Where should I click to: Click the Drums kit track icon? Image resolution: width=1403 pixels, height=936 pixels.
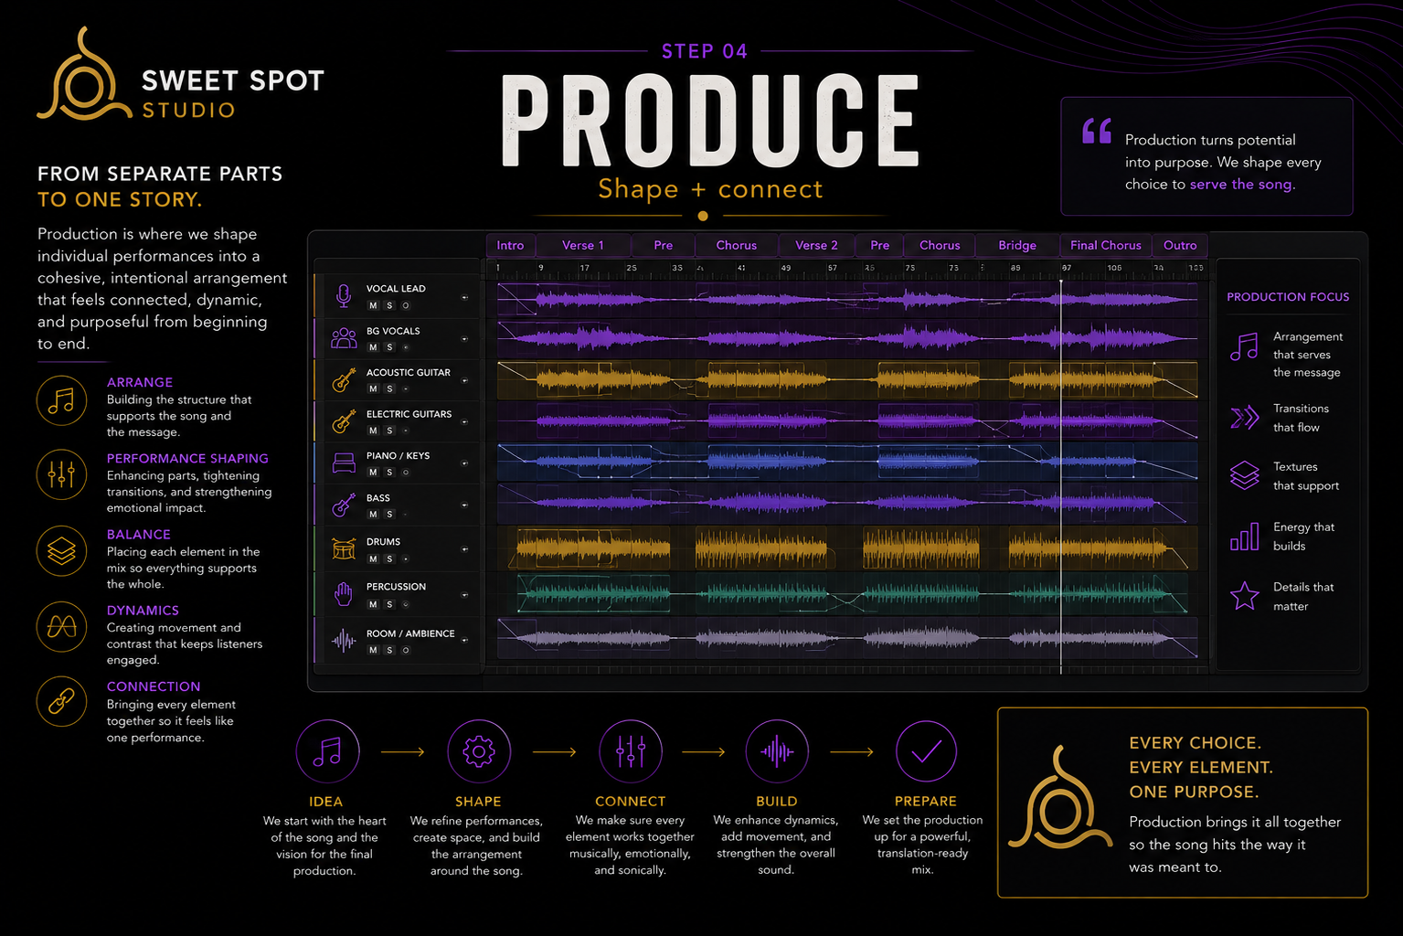point(344,549)
